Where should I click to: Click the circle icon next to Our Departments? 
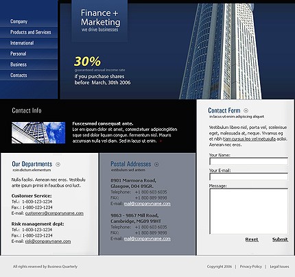click(58, 165)
